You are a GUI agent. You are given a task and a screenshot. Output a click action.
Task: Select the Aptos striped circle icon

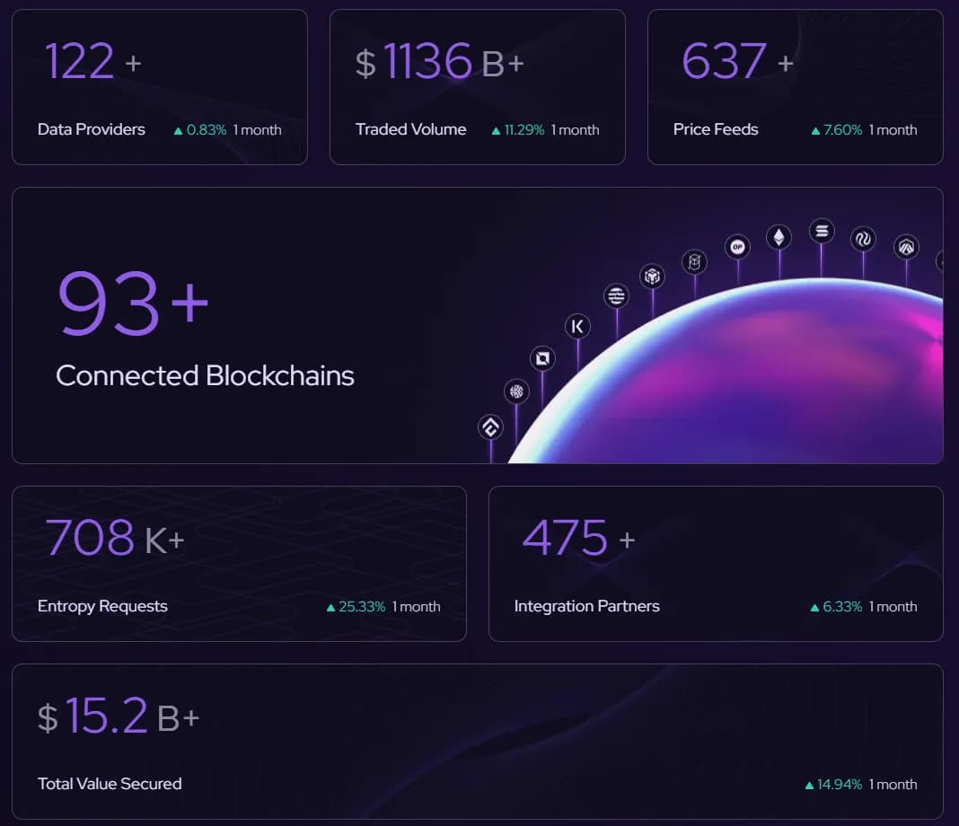point(616,295)
